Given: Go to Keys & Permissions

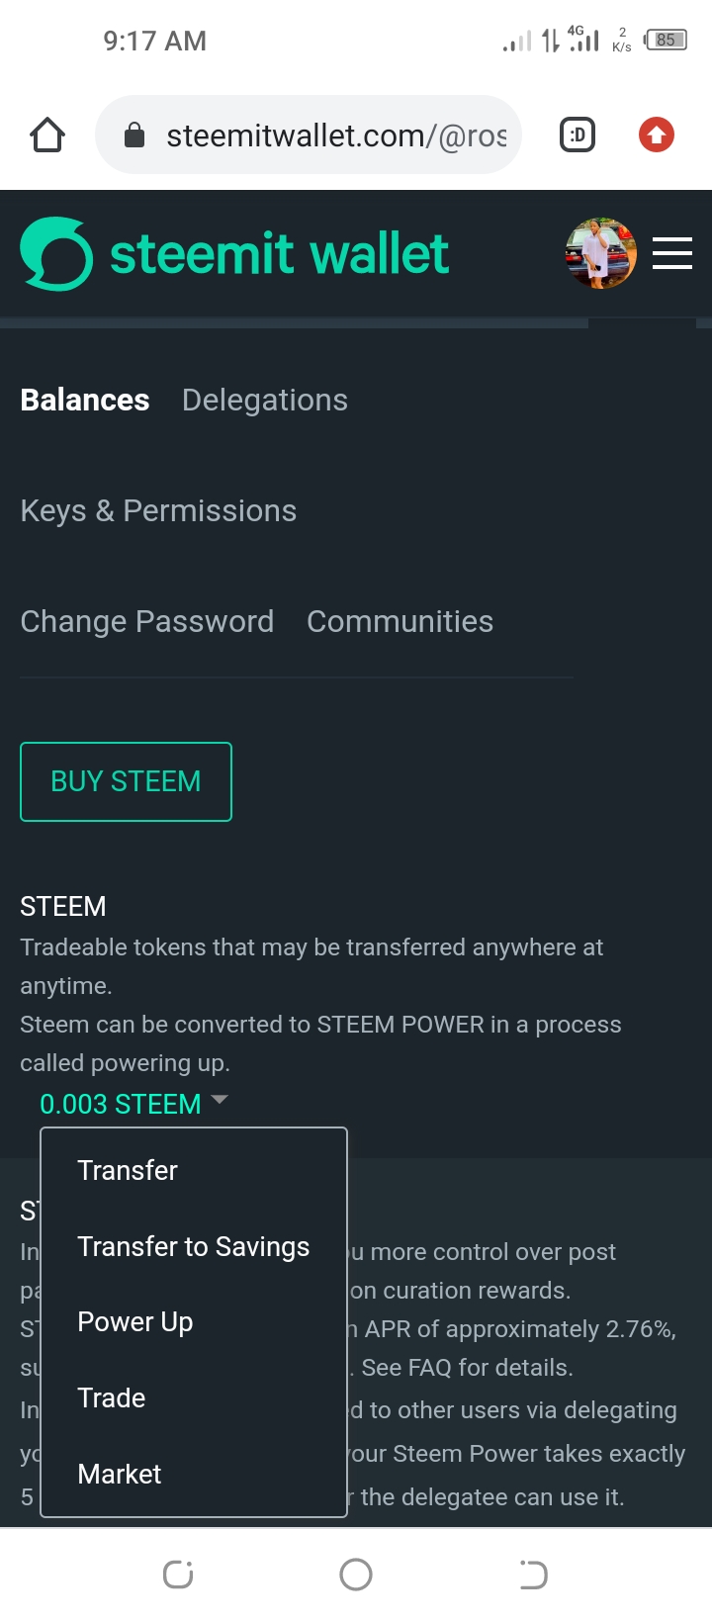Looking at the screenshot, I should [158, 510].
